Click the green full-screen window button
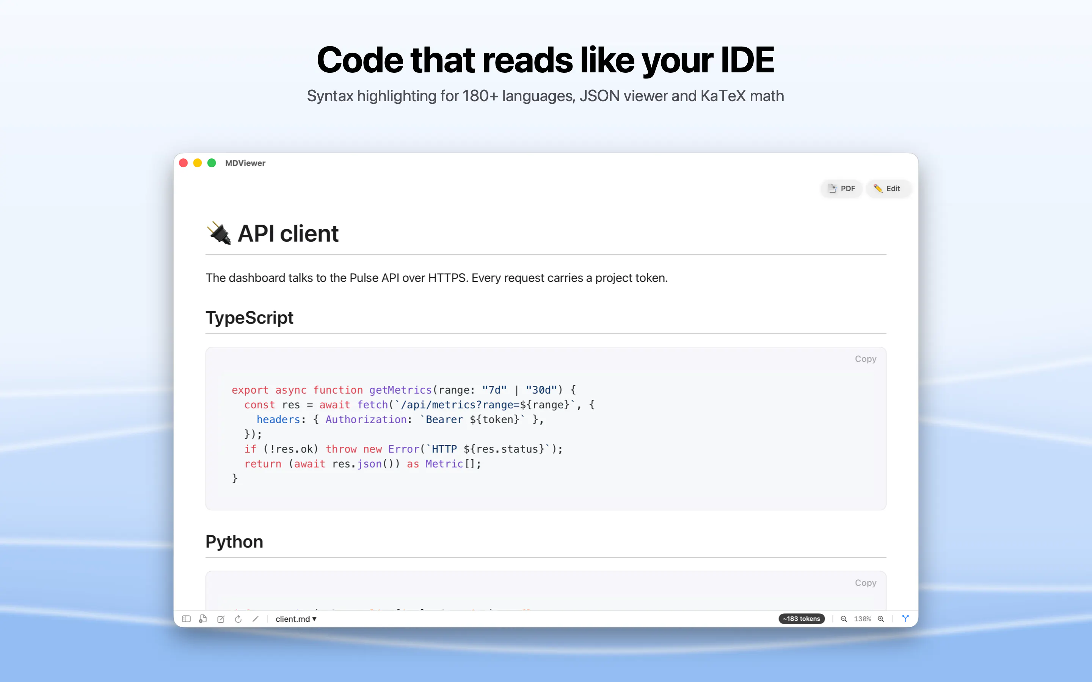The image size is (1092, 682). pos(212,163)
